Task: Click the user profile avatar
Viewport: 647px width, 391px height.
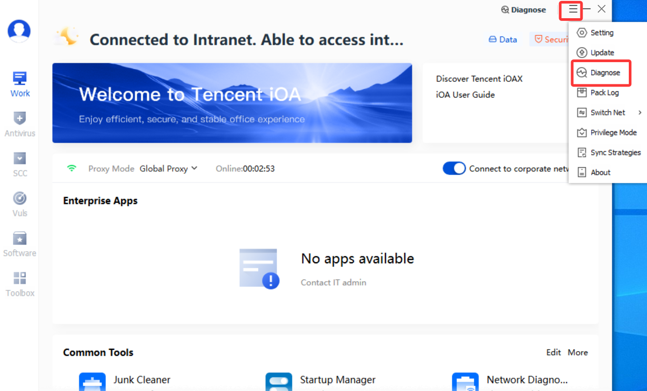Action: tap(19, 31)
